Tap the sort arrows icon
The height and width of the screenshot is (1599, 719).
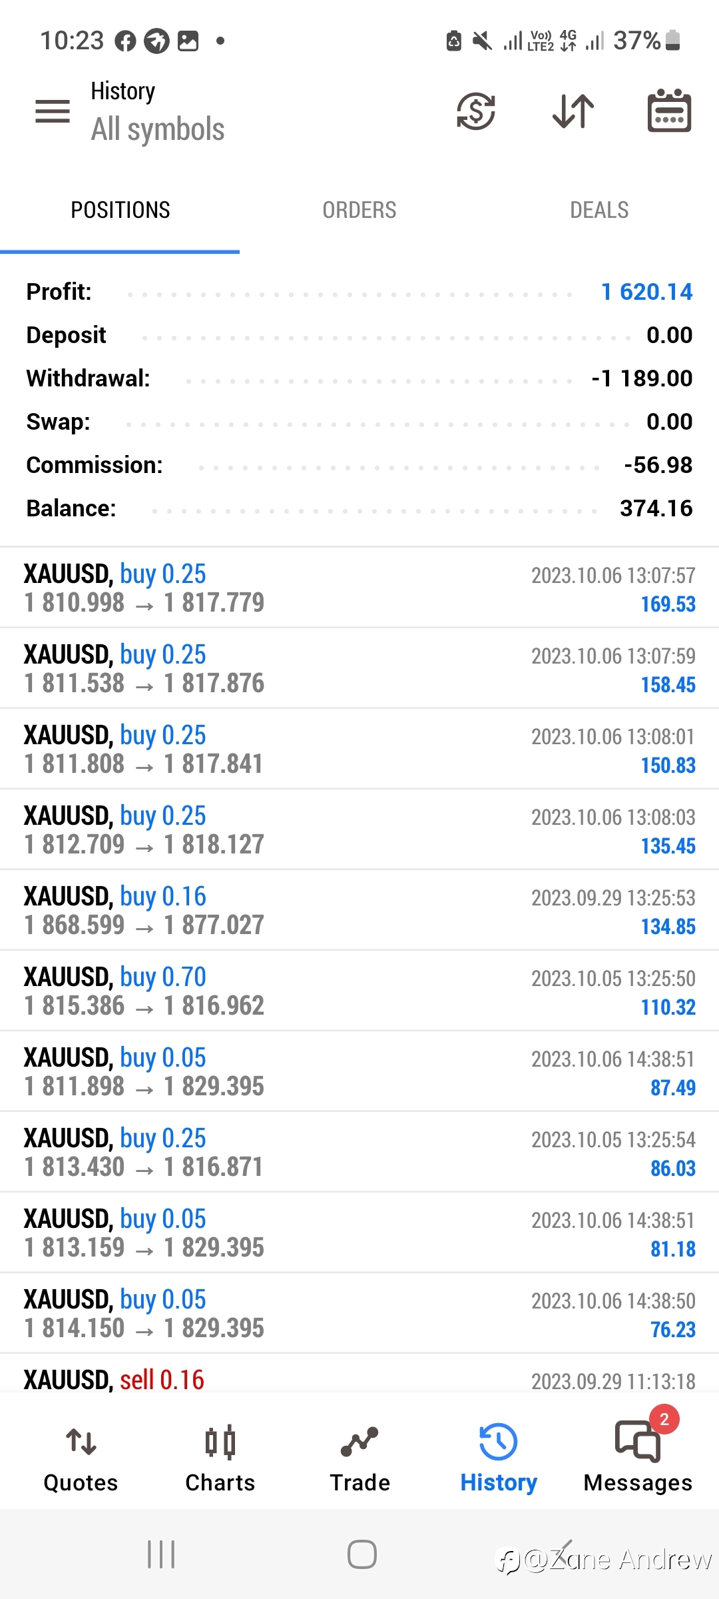point(573,111)
